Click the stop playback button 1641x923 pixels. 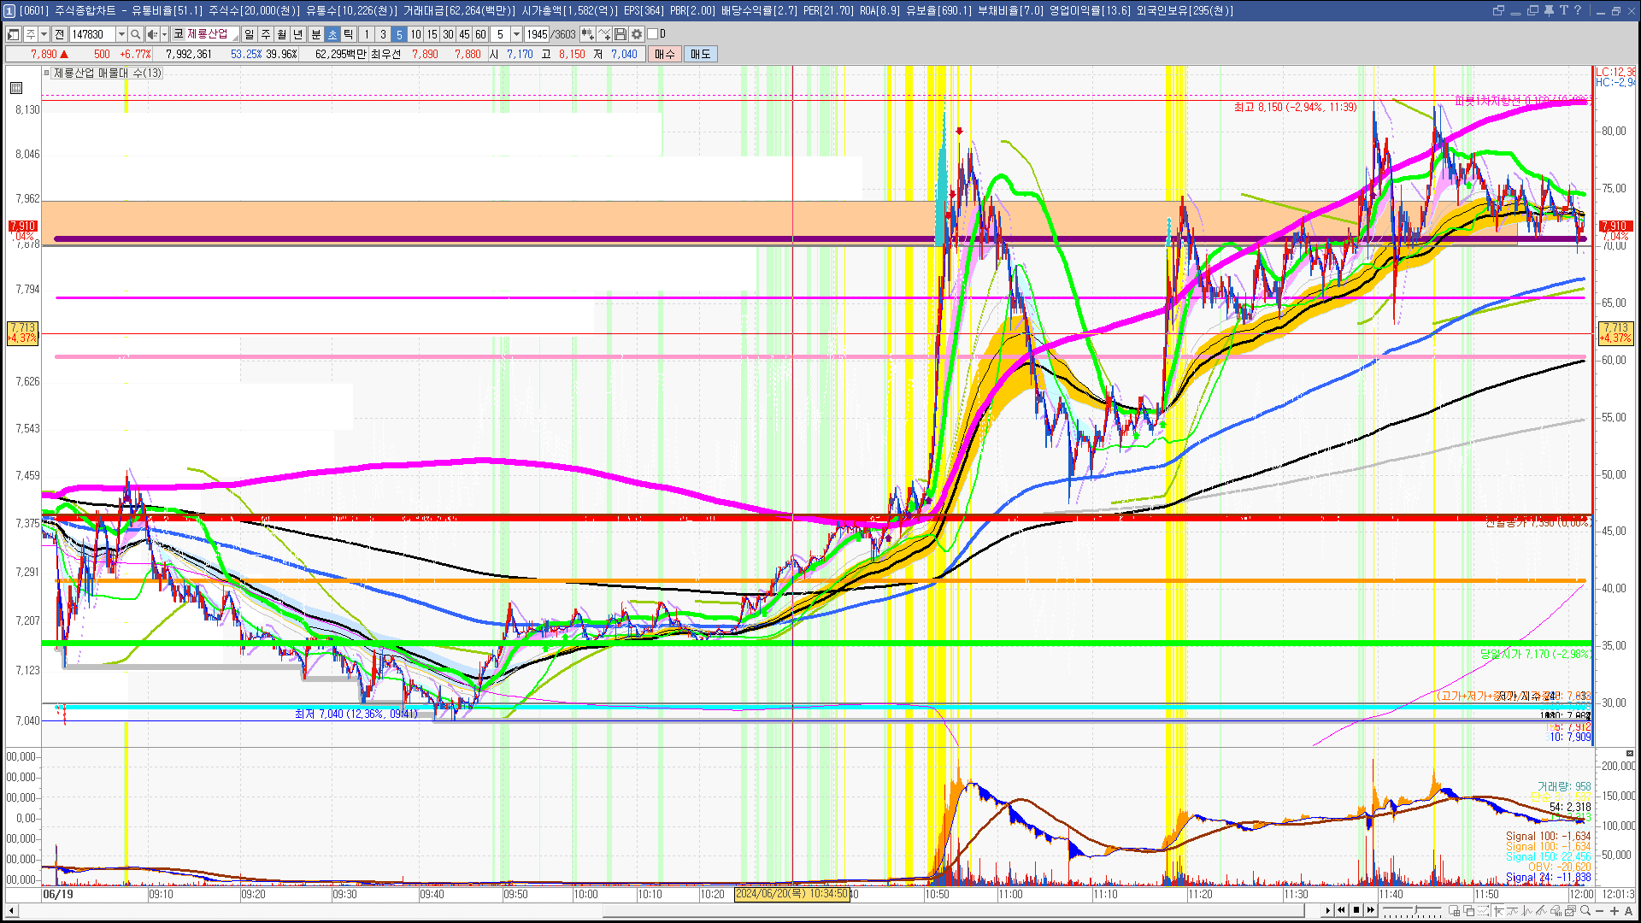[1356, 910]
